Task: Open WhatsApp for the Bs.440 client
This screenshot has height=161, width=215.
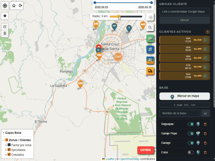Action: point(205,58)
